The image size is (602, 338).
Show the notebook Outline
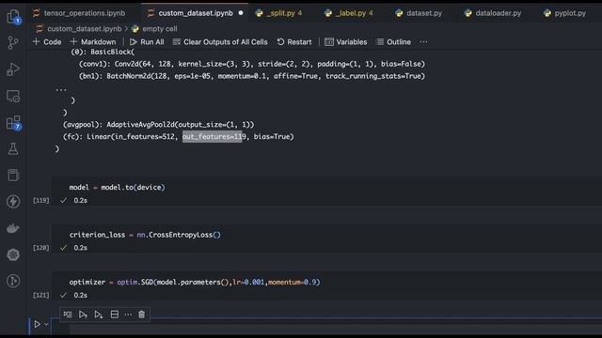pos(393,41)
